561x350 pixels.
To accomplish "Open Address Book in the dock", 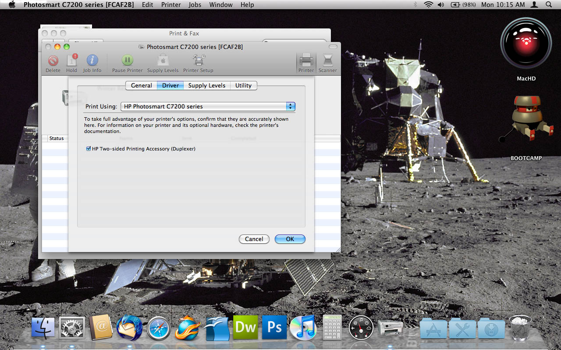I will (x=101, y=328).
